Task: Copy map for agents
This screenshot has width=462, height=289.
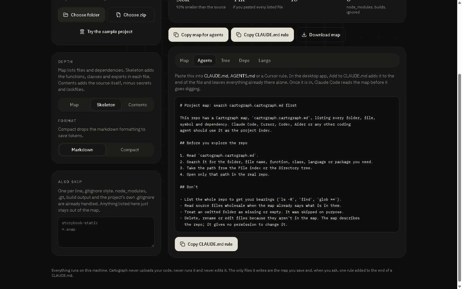Action: click(198, 35)
